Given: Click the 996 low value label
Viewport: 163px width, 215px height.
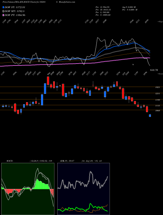Looking at the screenshot, I should [49, 74].
